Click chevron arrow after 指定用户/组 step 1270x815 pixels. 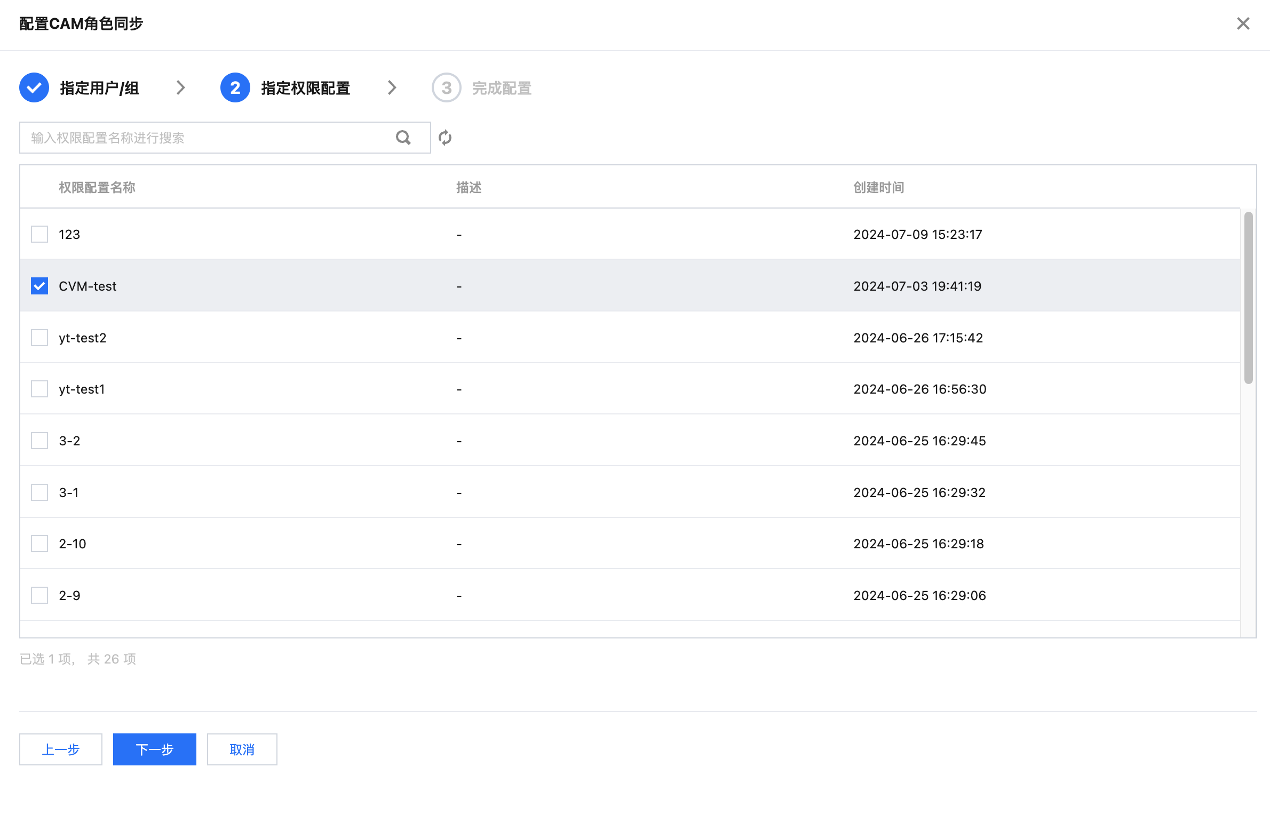[181, 87]
